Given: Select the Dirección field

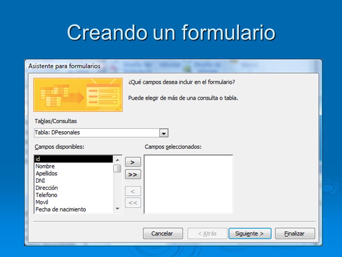Looking at the screenshot, I should point(74,188).
